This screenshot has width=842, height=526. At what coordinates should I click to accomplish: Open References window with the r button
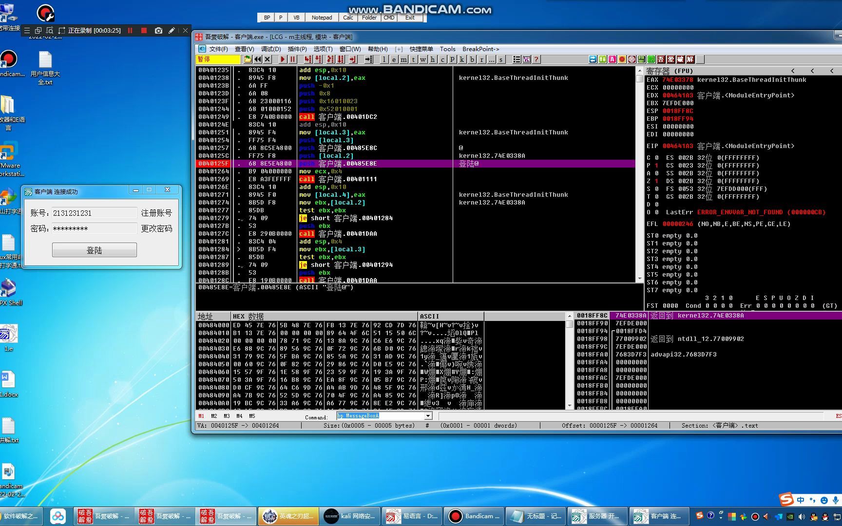click(482, 59)
